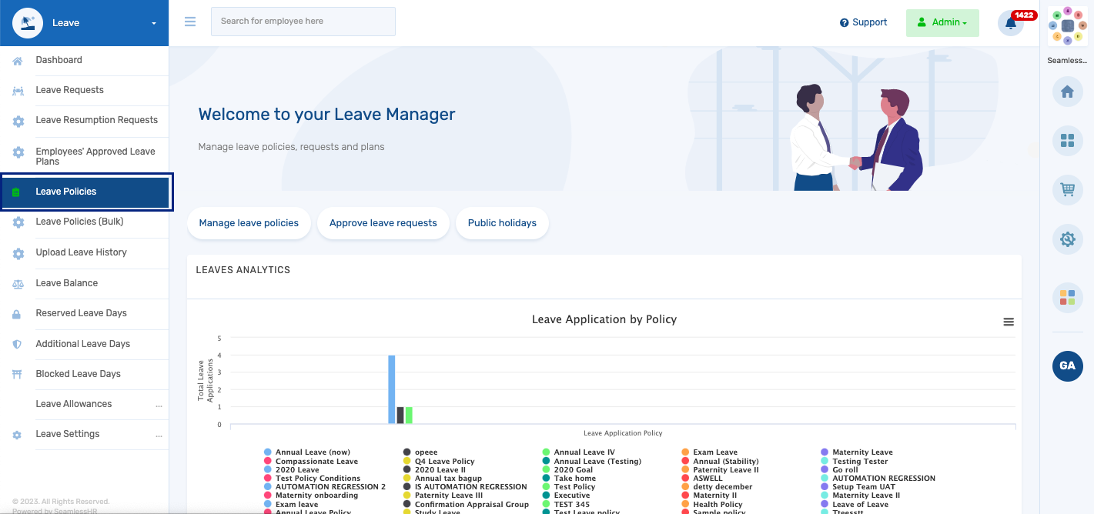Toggle Paternity Leave II legend series

pyautogui.click(x=721, y=470)
